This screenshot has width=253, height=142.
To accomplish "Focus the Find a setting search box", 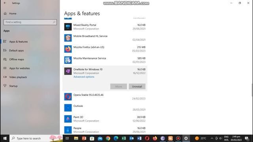I will click(30, 22).
